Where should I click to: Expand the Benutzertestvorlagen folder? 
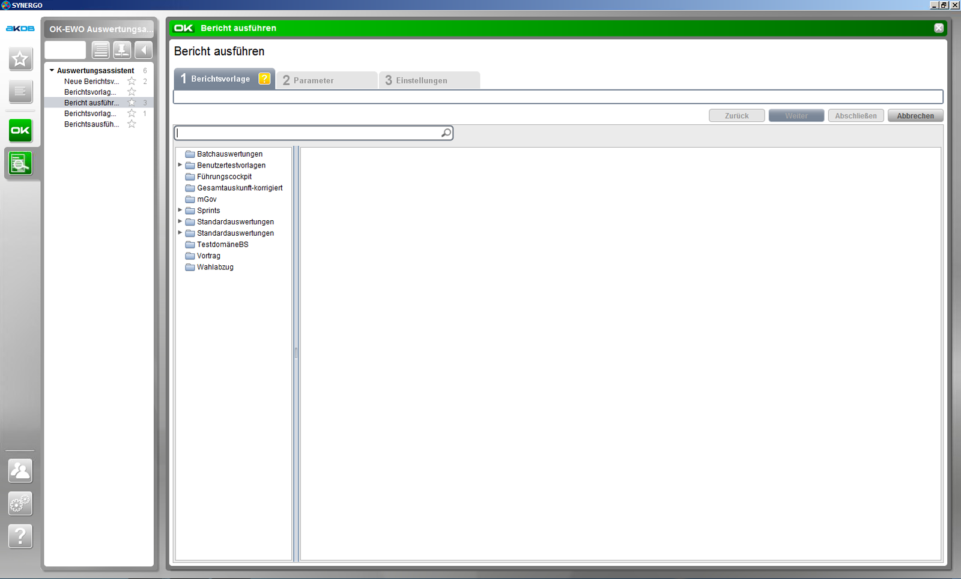[x=180, y=165]
